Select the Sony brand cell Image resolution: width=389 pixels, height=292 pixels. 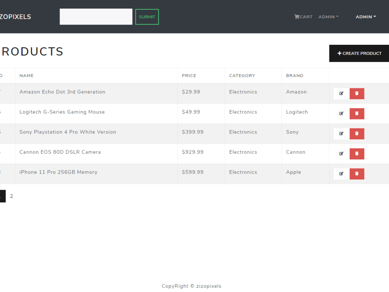pyautogui.click(x=292, y=132)
